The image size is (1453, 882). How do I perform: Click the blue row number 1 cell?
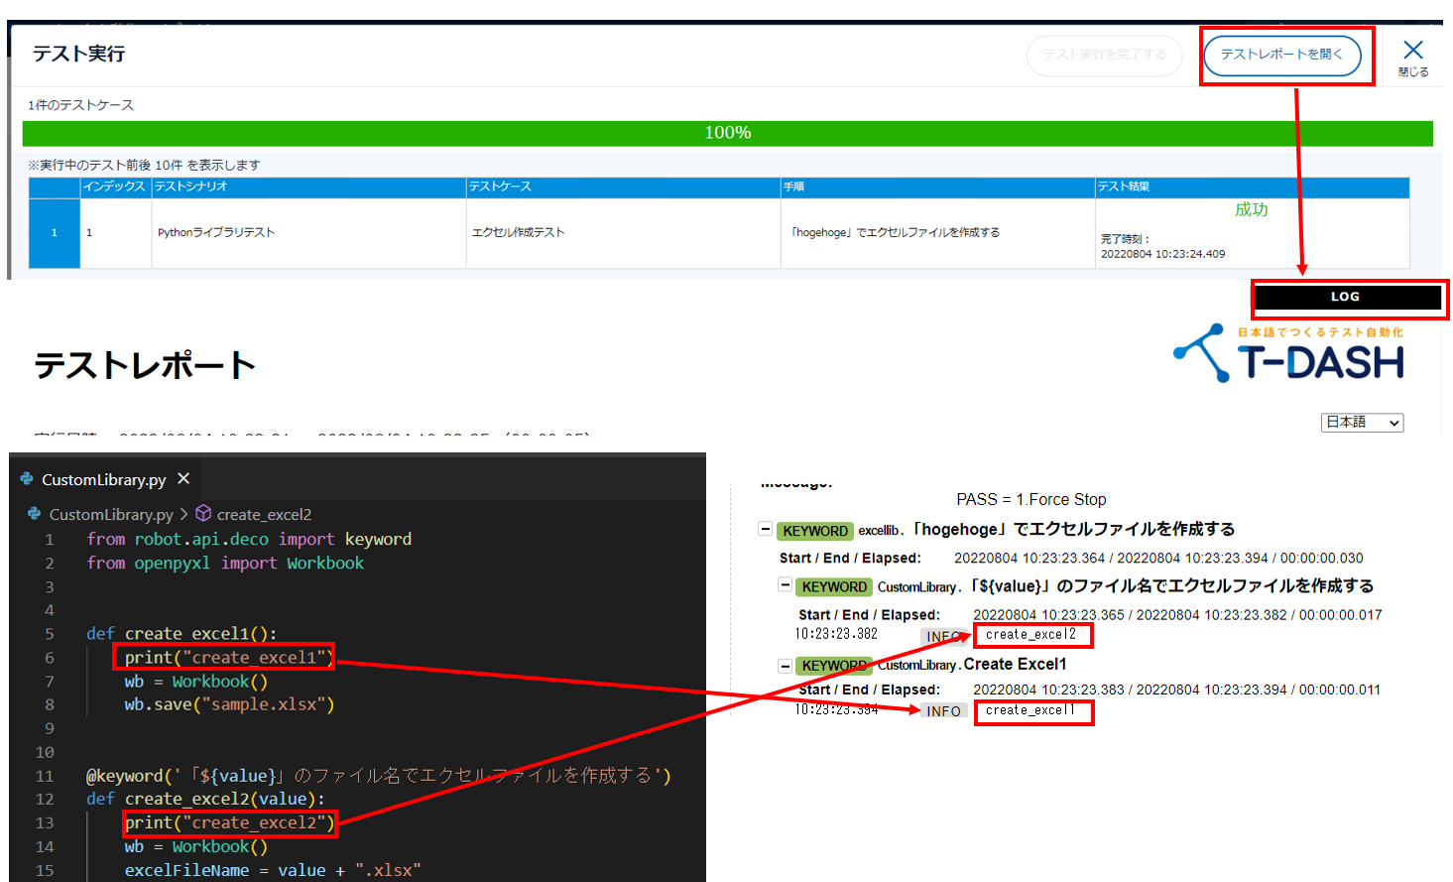coord(55,233)
